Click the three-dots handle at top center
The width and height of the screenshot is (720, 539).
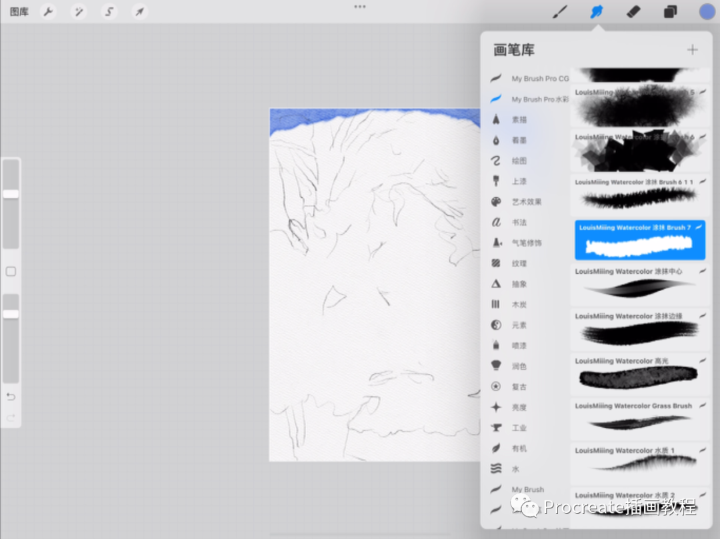point(360,7)
